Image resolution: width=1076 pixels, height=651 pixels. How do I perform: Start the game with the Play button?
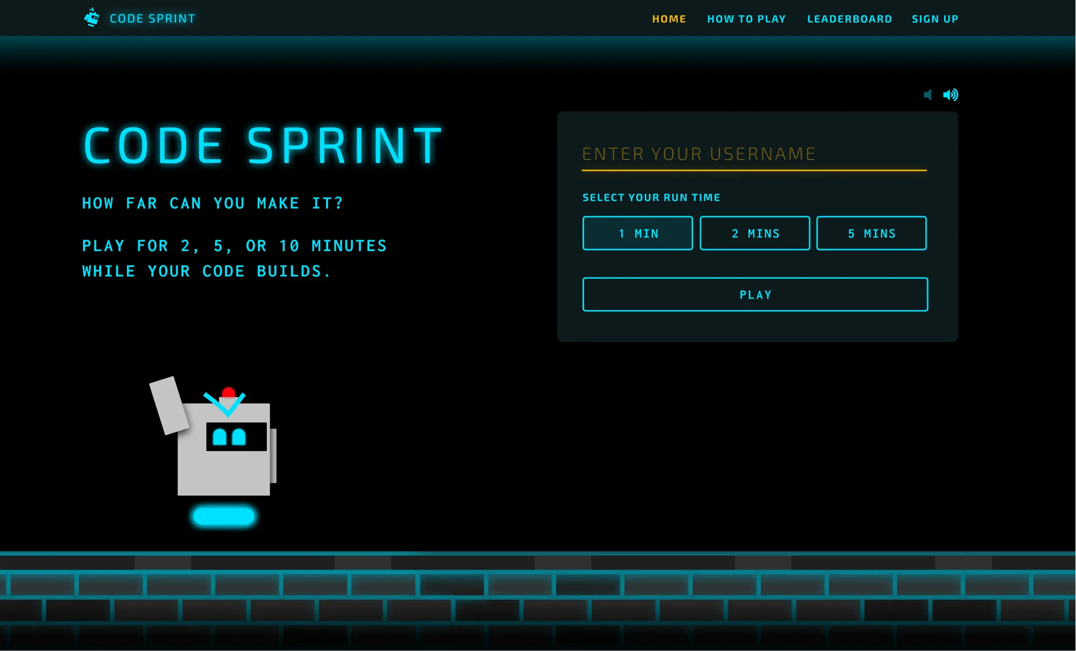click(755, 294)
